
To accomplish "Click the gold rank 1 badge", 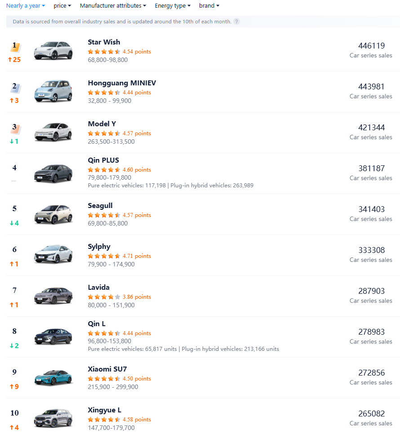I will 15,46.
